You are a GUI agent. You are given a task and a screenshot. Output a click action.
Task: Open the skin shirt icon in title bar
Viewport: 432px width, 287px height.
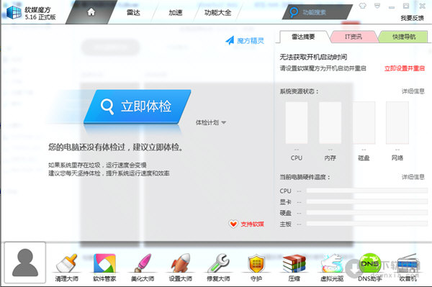363,6
